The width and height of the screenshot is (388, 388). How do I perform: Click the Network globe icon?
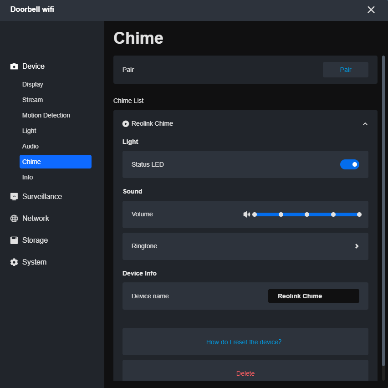coord(14,218)
